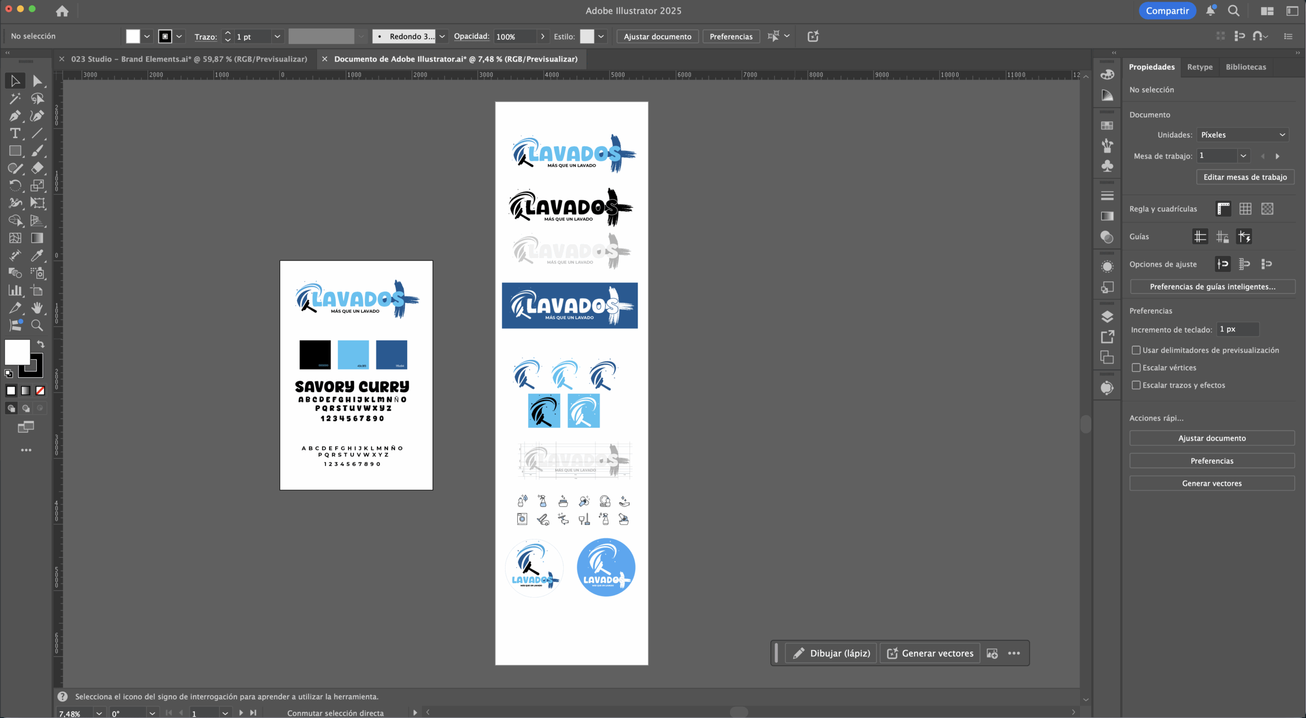Toggle show guides button
The width and height of the screenshot is (1306, 718).
pyautogui.click(x=1200, y=237)
